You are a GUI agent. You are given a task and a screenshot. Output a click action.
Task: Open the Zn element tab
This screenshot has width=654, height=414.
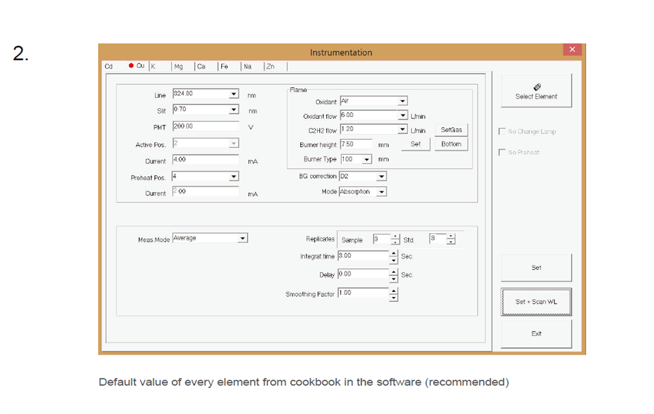tap(270, 66)
